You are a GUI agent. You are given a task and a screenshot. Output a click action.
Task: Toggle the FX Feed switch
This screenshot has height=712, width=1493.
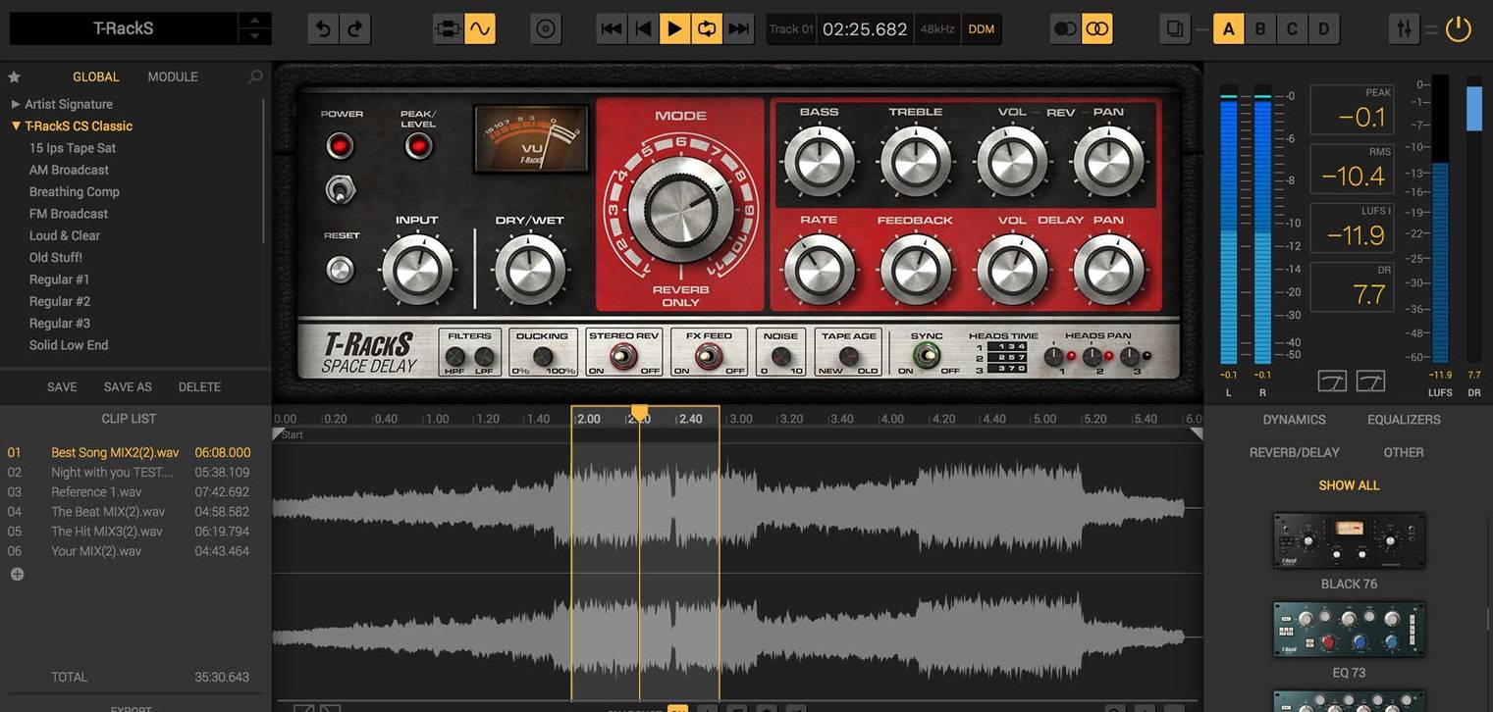coord(709,357)
